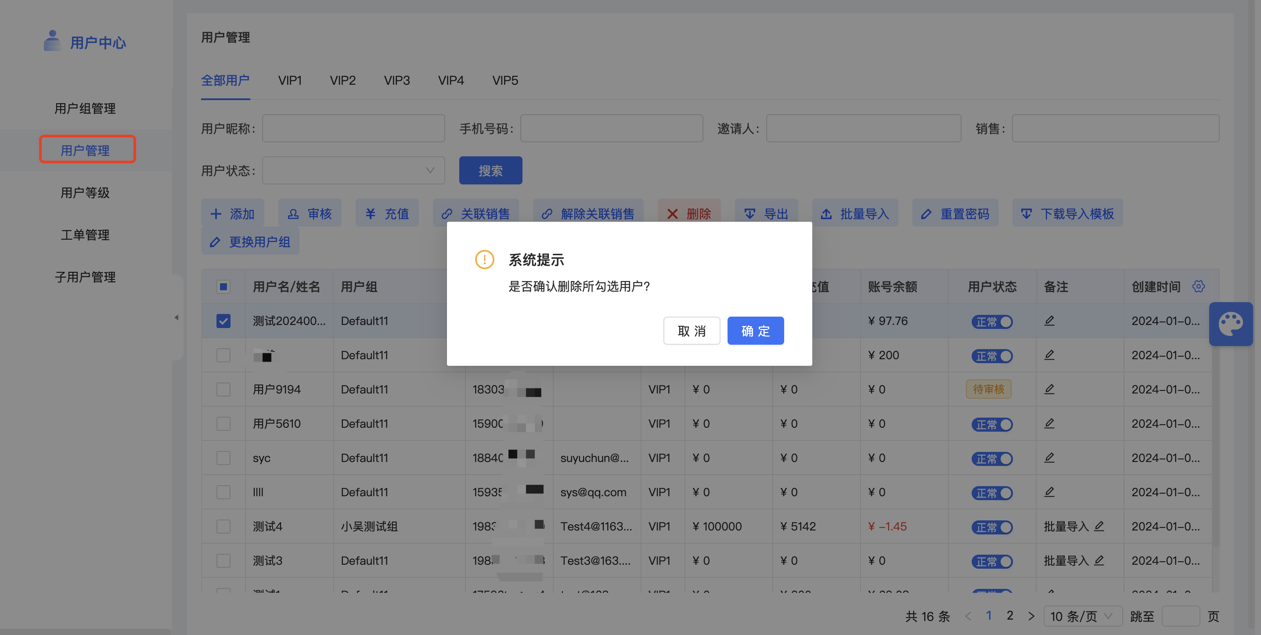Click plus icon on 添加 button
Screen dimensions: 1261x635
216,213
